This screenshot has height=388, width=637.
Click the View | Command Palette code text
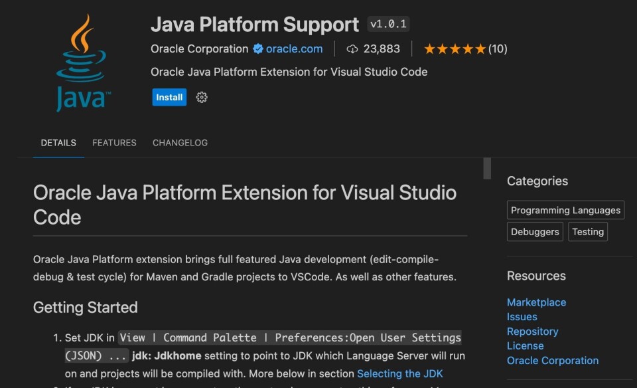[x=188, y=338]
